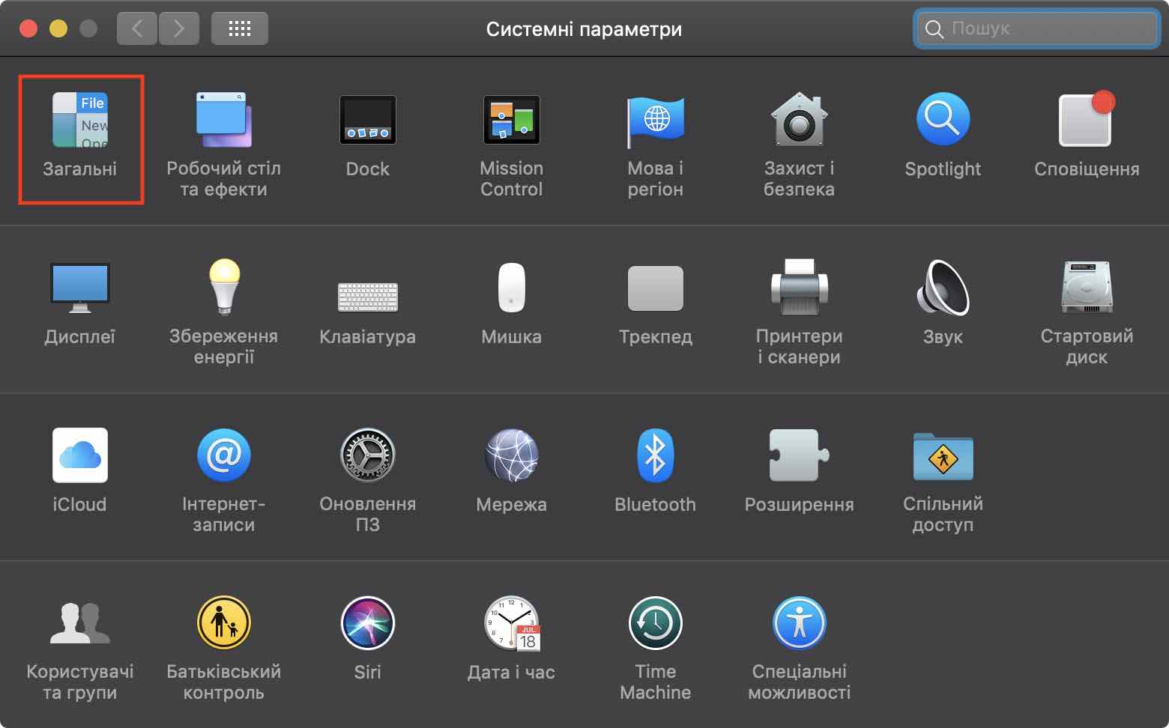
Task: Click the forward navigation arrow
Action: 178,29
